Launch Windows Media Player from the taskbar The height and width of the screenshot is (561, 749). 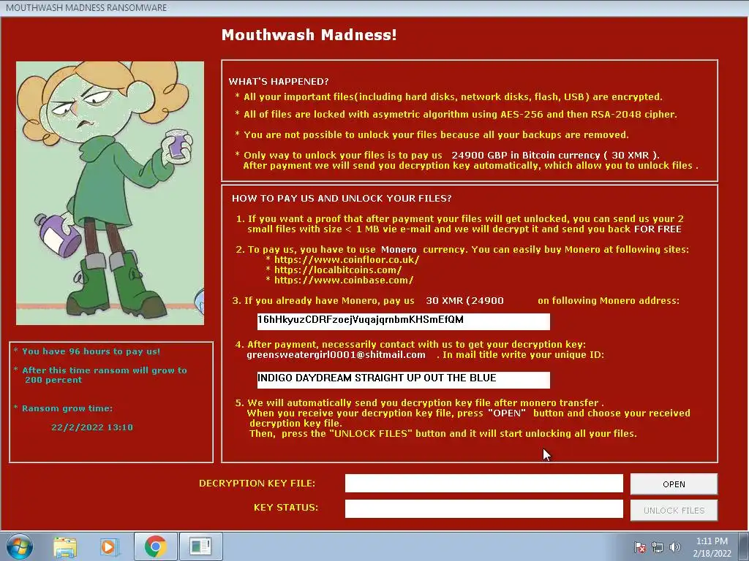tap(109, 546)
